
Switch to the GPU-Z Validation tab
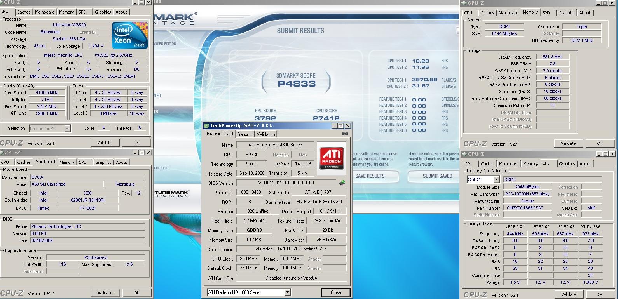pos(266,134)
